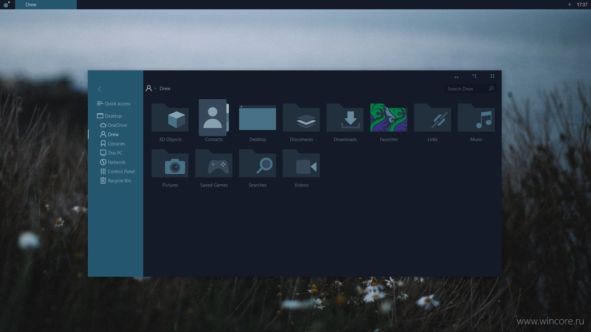Click Drew in the address bar path

click(165, 88)
